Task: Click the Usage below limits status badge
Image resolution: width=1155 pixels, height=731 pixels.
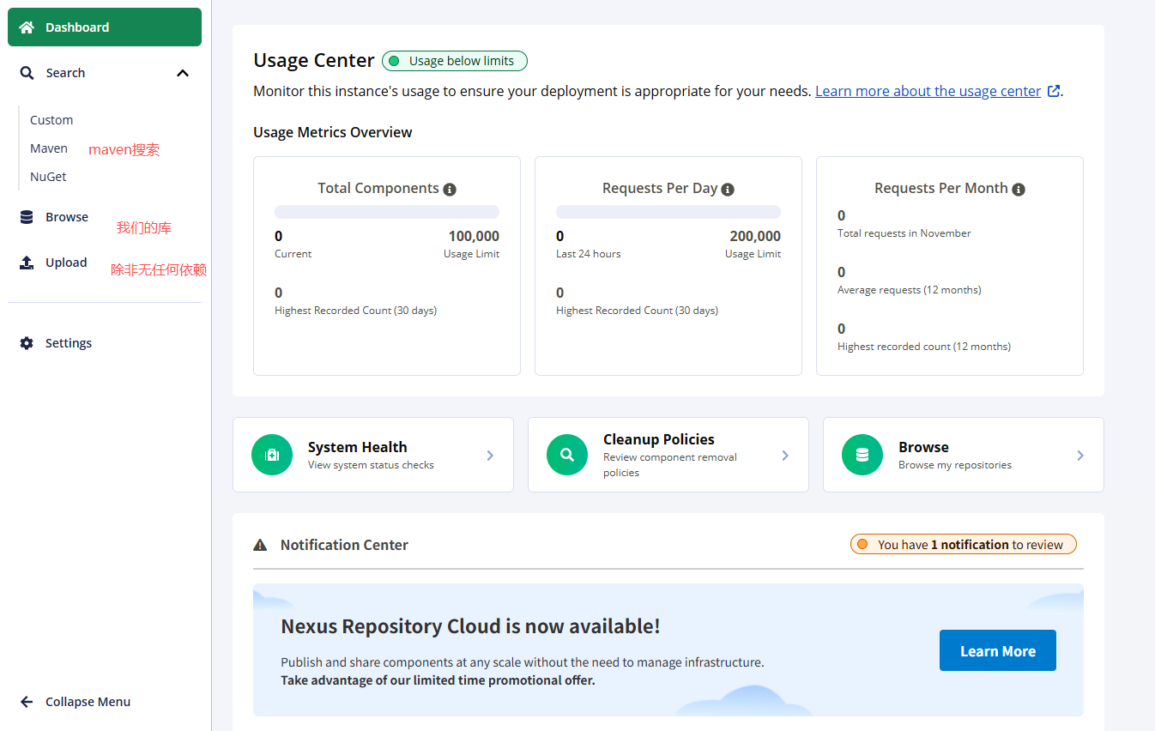Action: click(x=455, y=61)
